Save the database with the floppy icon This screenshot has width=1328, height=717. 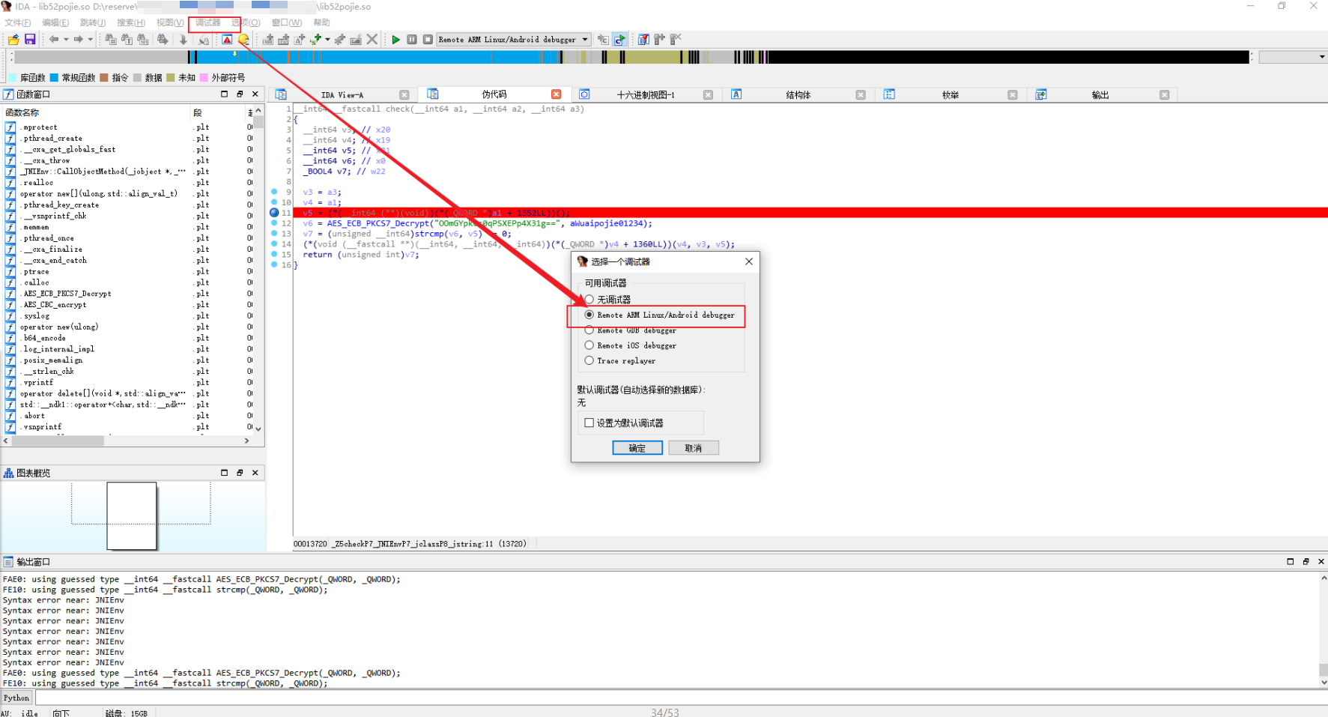tap(30, 39)
